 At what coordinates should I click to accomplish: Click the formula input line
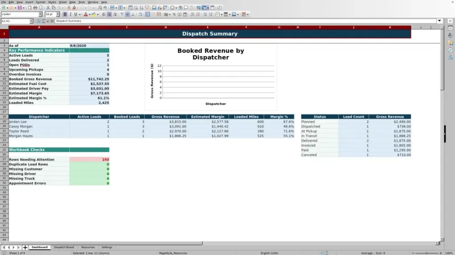click(x=245, y=21)
